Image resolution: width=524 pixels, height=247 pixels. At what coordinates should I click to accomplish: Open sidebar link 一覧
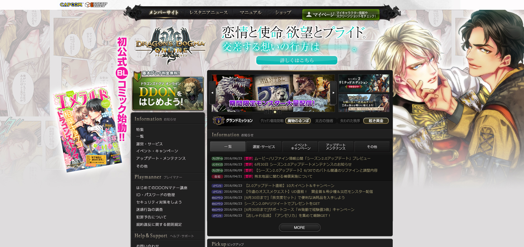(140, 136)
